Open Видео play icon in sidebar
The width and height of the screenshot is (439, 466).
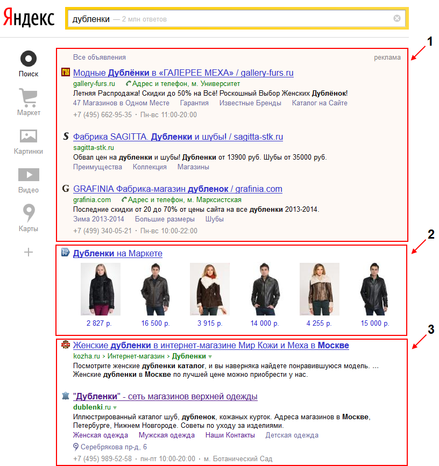coord(29,175)
